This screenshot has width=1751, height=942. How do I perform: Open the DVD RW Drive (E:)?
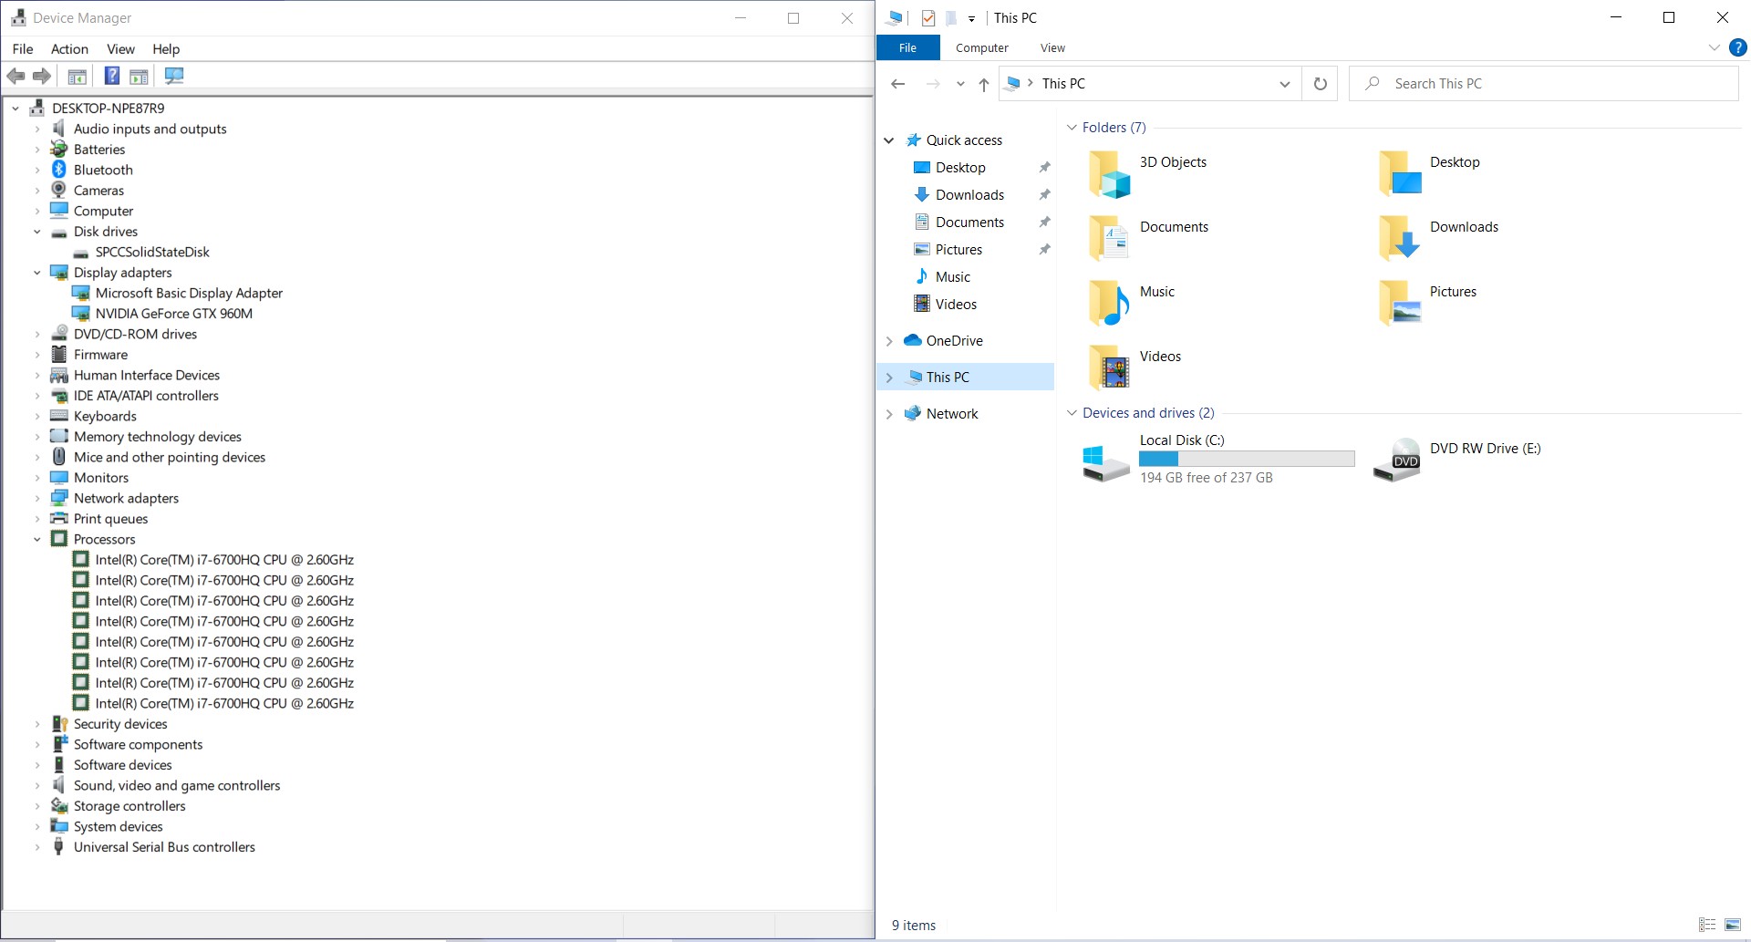[1485, 449]
